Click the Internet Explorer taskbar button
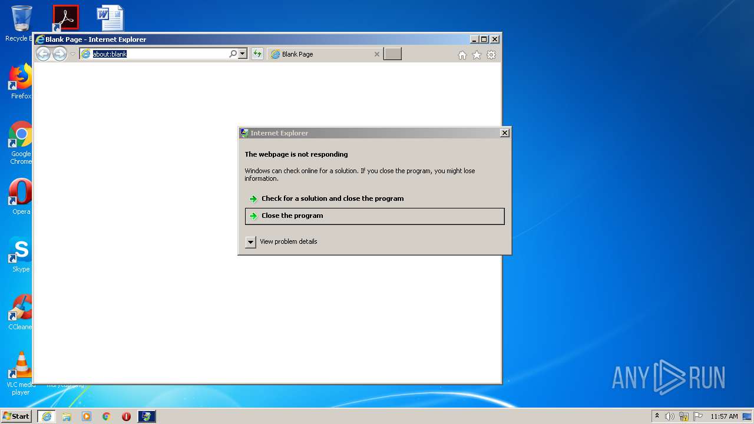754x424 pixels. [x=47, y=416]
